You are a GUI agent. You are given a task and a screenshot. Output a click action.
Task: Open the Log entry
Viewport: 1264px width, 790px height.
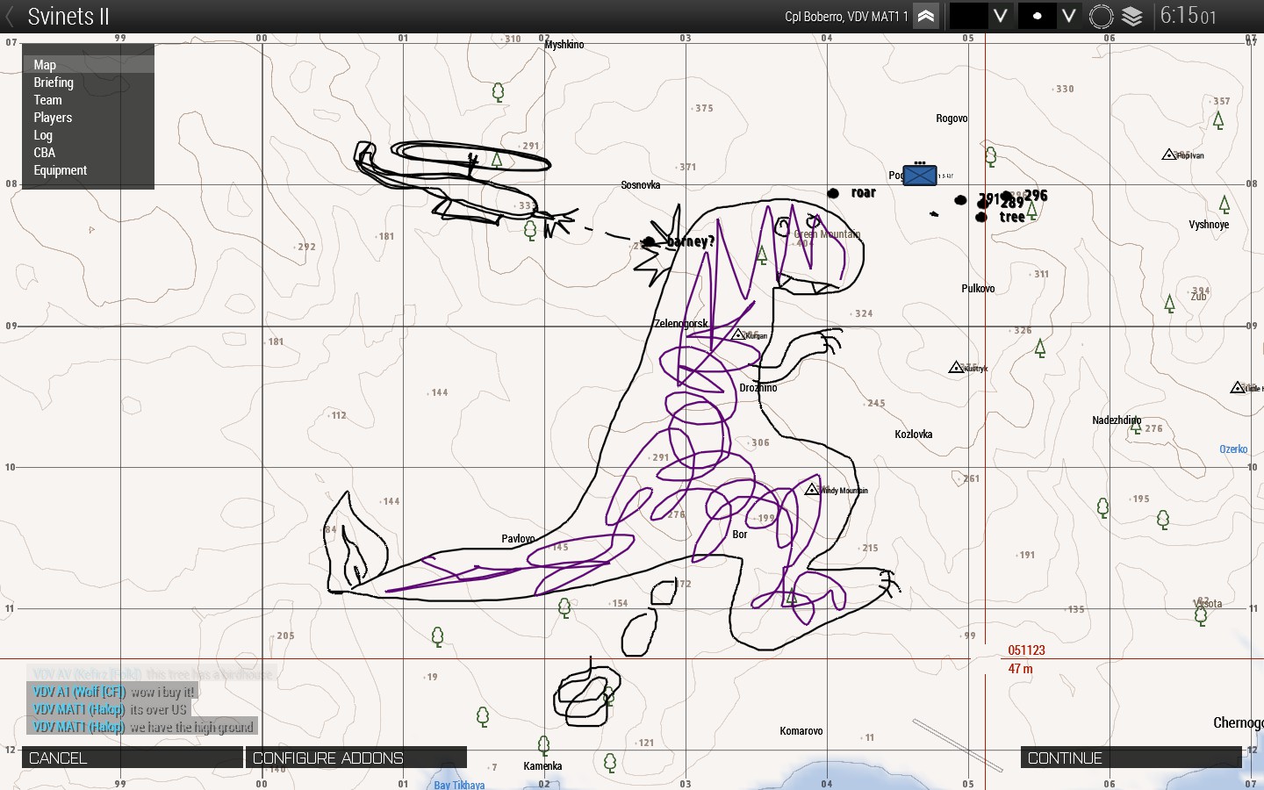88,134
